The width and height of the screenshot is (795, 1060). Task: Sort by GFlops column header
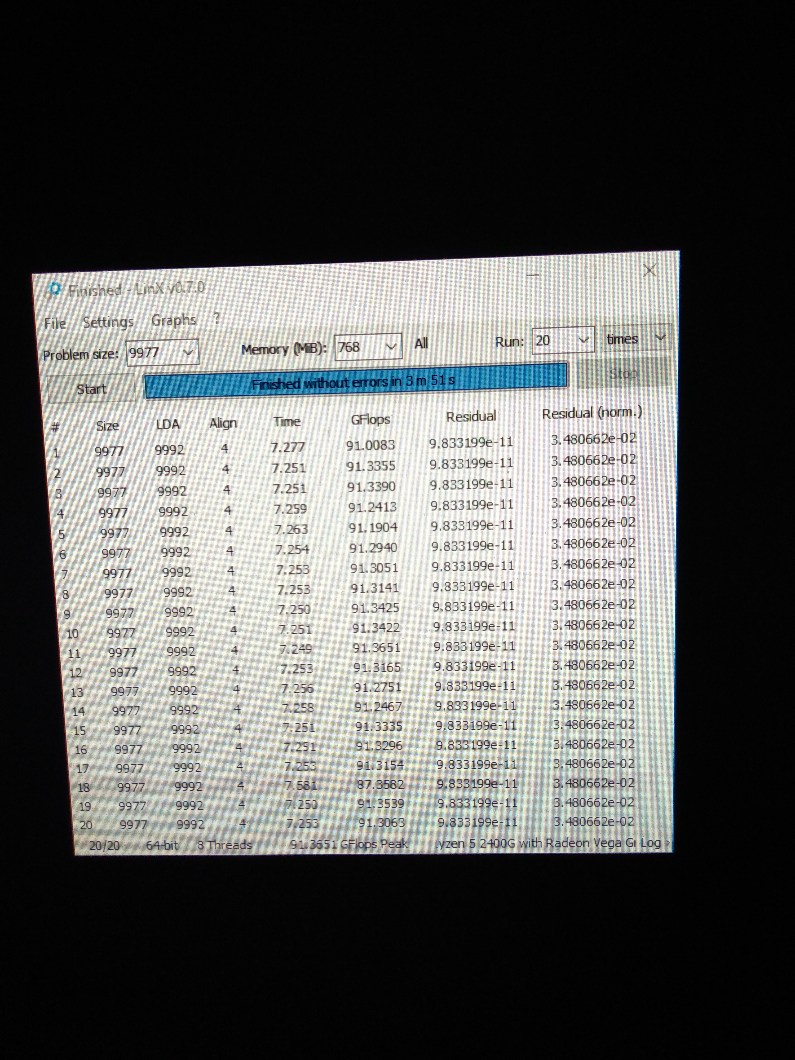[x=370, y=420]
